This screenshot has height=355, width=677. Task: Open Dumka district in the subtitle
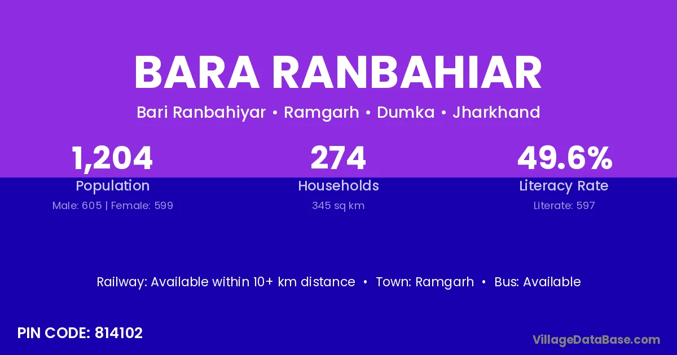[x=406, y=113]
